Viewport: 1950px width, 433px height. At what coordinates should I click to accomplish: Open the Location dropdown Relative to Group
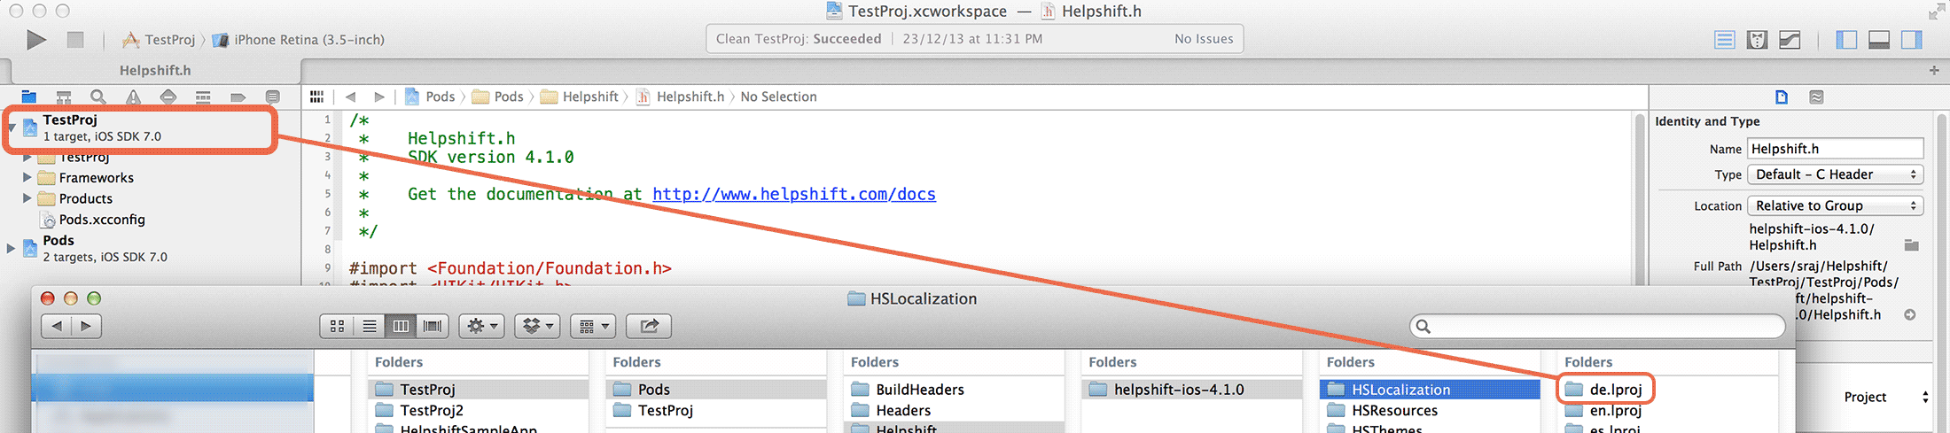pos(1835,205)
